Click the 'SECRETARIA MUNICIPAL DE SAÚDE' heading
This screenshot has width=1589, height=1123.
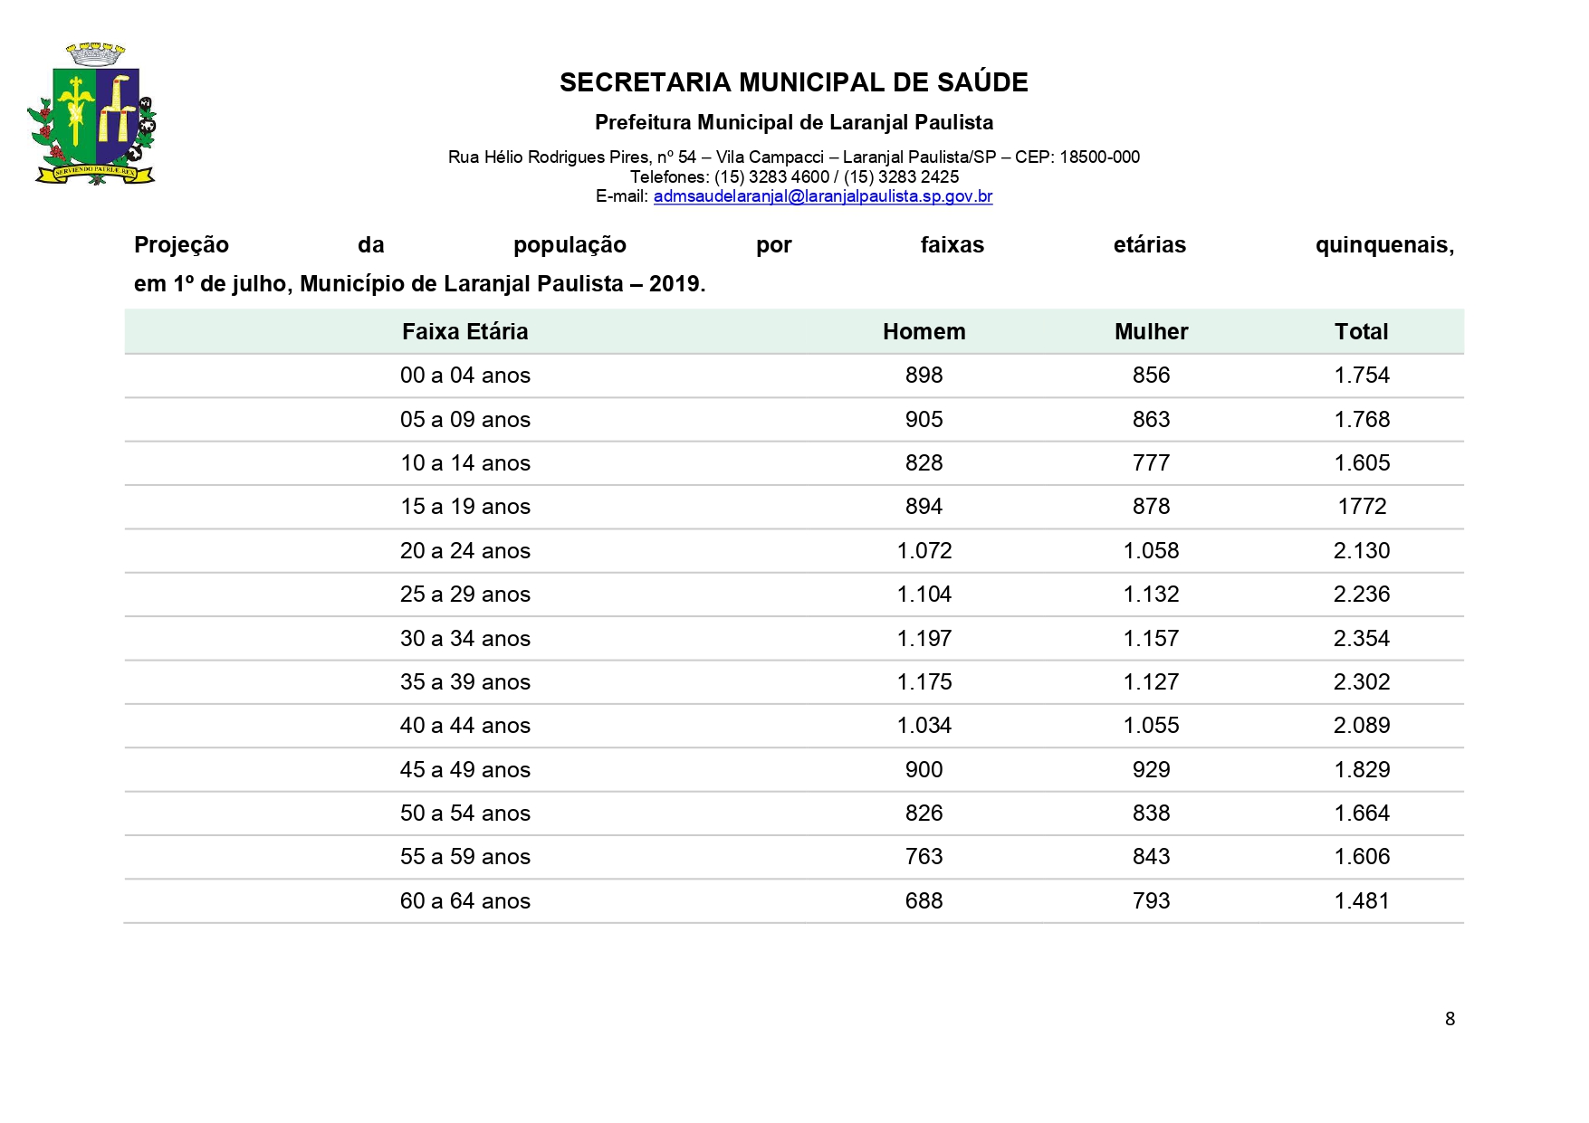point(794,82)
